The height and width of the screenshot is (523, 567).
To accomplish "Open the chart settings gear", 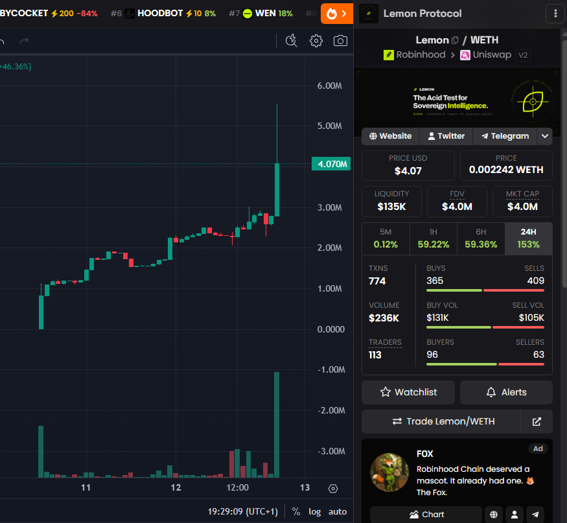I will coord(316,41).
